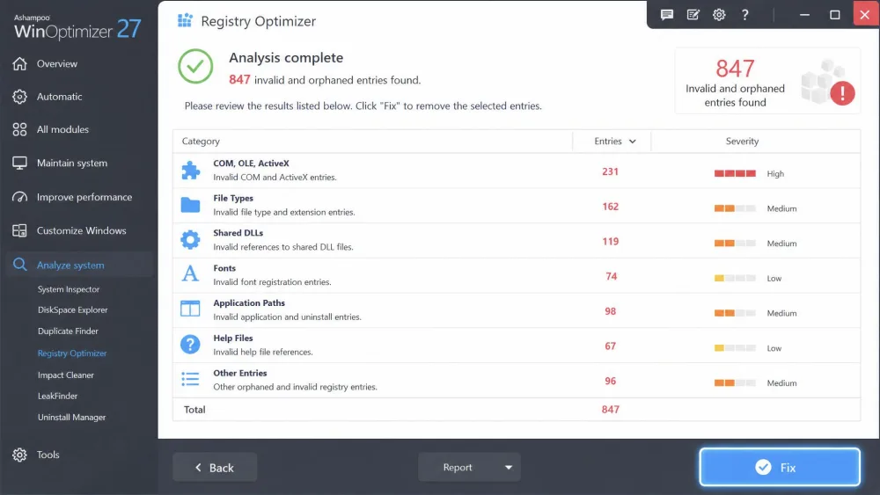Click the Other Entries list icon
880x495 pixels.
190,379
